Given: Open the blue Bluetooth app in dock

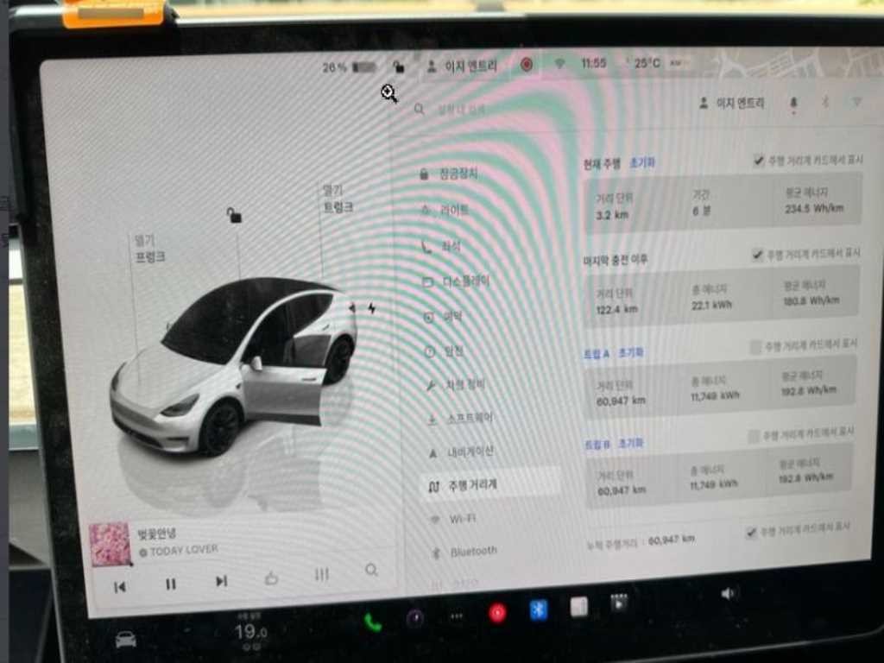Looking at the screenshot, I should [539, 609].
